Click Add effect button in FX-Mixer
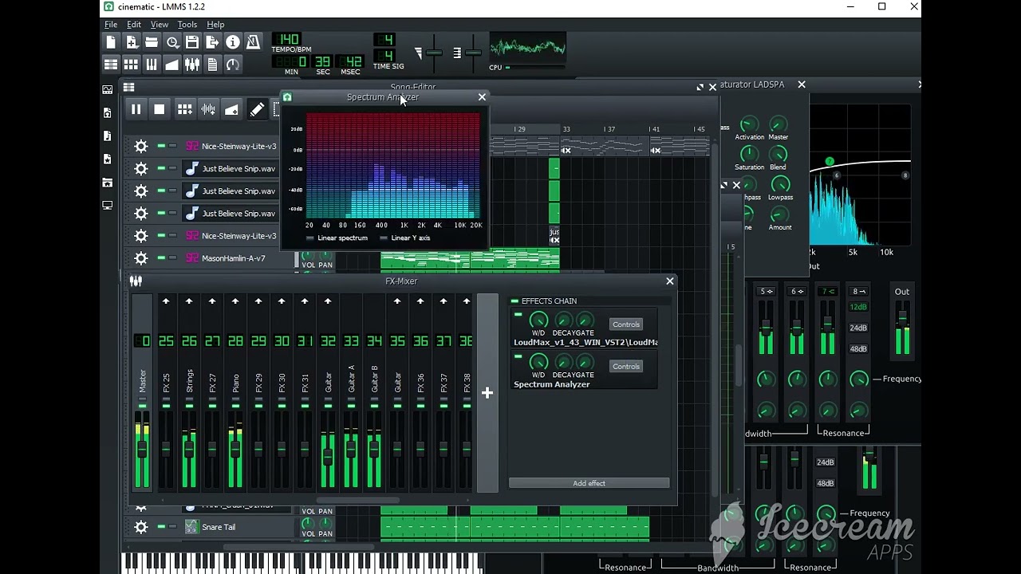1021x574 pixels. [589, 483]
